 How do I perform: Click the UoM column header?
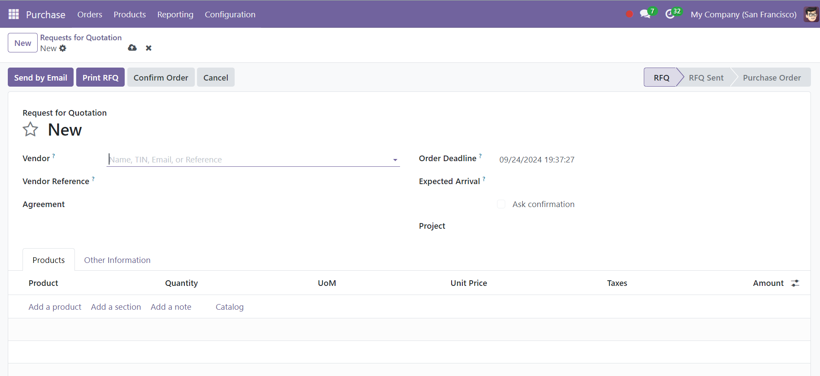(327, 283)
